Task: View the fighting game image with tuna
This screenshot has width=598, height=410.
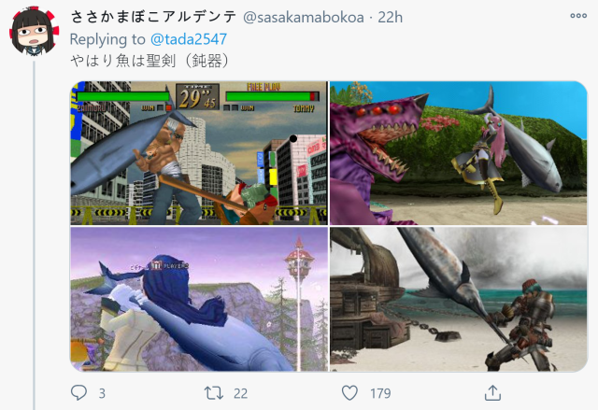Action: click(199, 153)
